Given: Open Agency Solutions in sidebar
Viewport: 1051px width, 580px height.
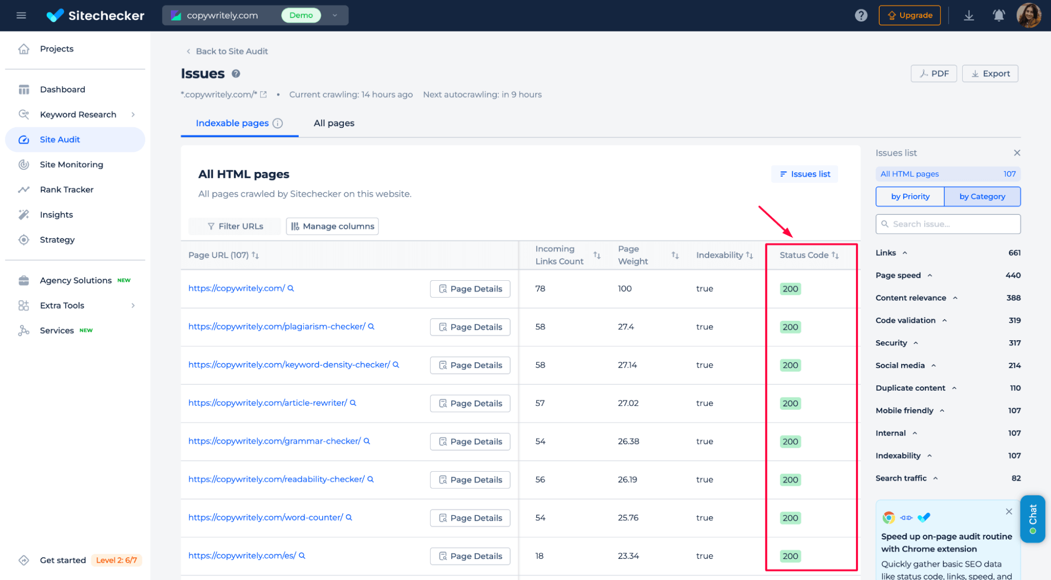Looking at the screenshot, I should click(75, 280).
